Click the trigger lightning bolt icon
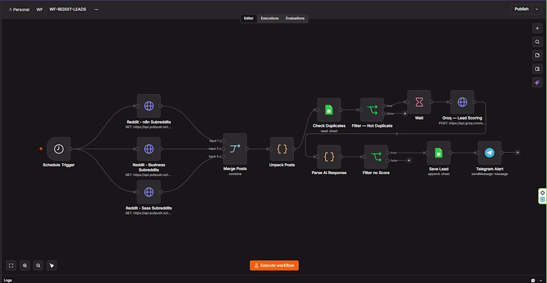Viewport: 547px width, 283px height. click(x=41, y=148)
